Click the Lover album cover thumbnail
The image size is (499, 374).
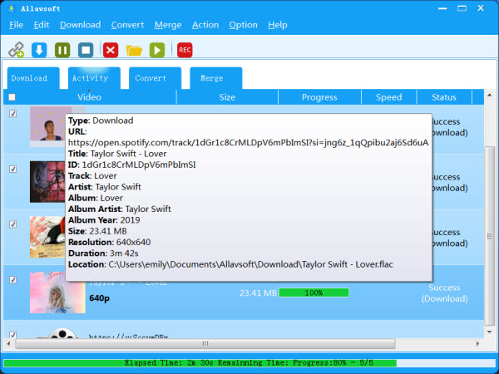(x=57, y=293)
